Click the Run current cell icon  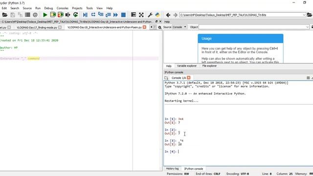click(53, 15)
